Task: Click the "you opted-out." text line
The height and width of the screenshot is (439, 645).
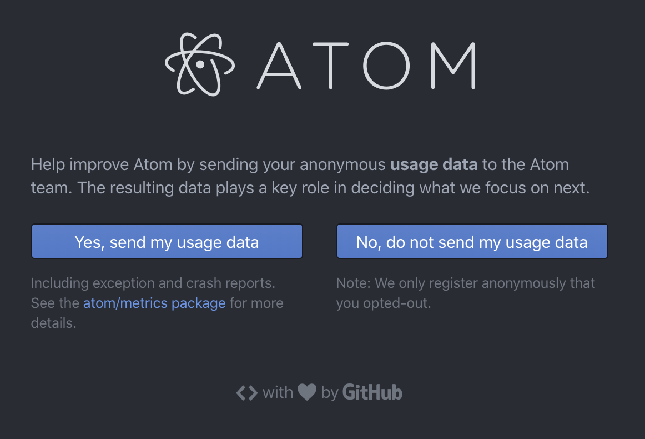Action: click(384, 303)
